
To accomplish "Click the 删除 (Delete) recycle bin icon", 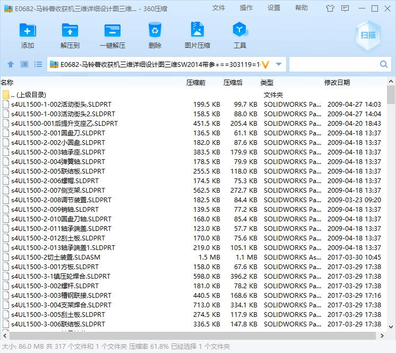I will pos(155,30).
